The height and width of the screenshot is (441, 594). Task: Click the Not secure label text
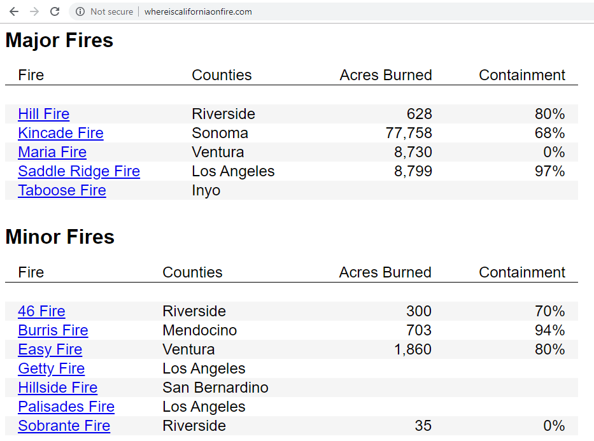pyautogui.click(x=112, y=11)
